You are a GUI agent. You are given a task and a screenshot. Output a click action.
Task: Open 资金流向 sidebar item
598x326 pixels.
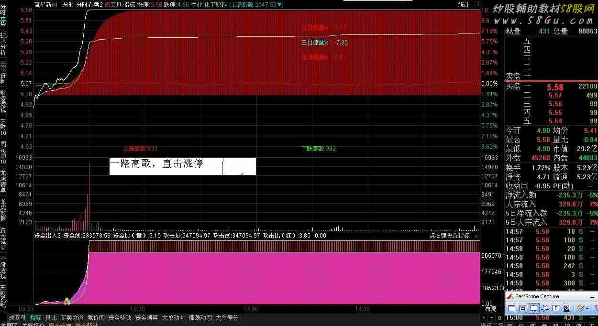(x=3, y=239)
